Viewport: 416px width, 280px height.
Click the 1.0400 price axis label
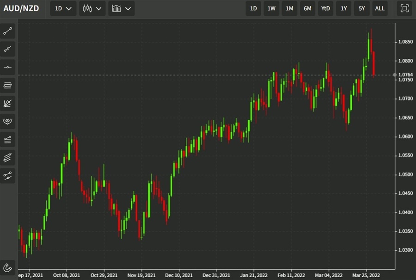point(405,212)
